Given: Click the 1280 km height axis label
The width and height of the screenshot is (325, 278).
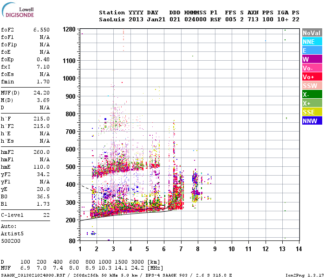Looking at the screenshot, I should click(x=69, y=29).
